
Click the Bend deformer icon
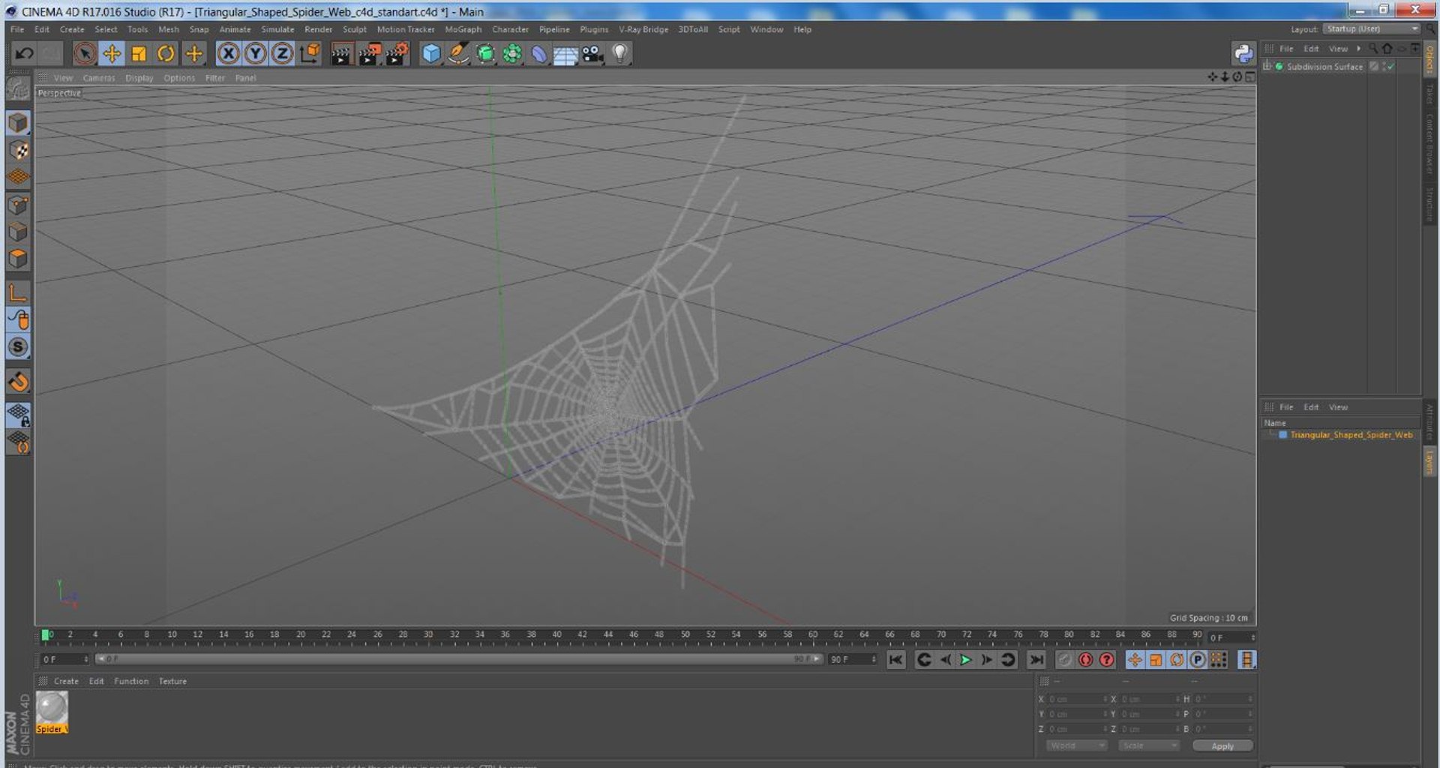tap(539, 53)
